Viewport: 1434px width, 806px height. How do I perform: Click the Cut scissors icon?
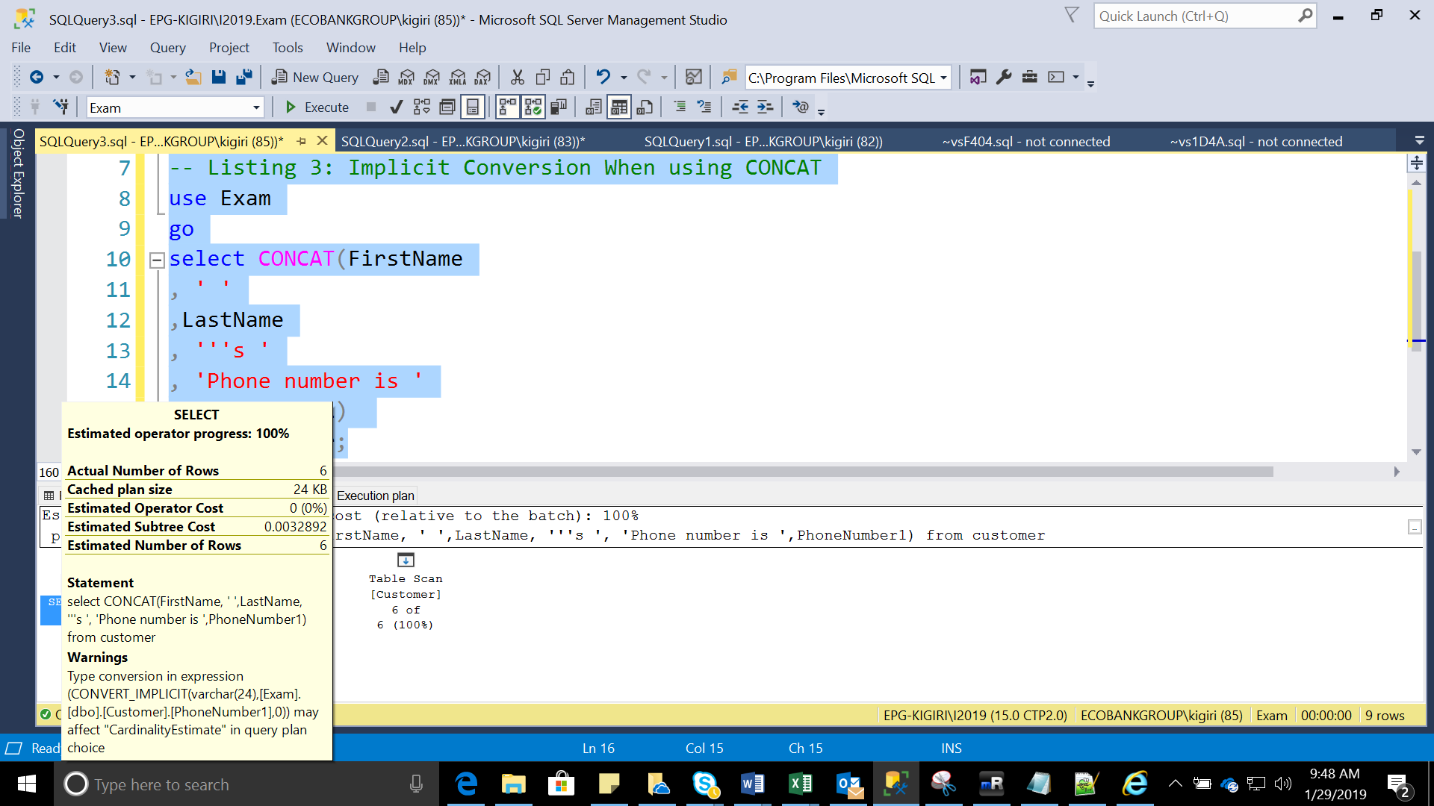pyautogui.click(x=517, y=77)
